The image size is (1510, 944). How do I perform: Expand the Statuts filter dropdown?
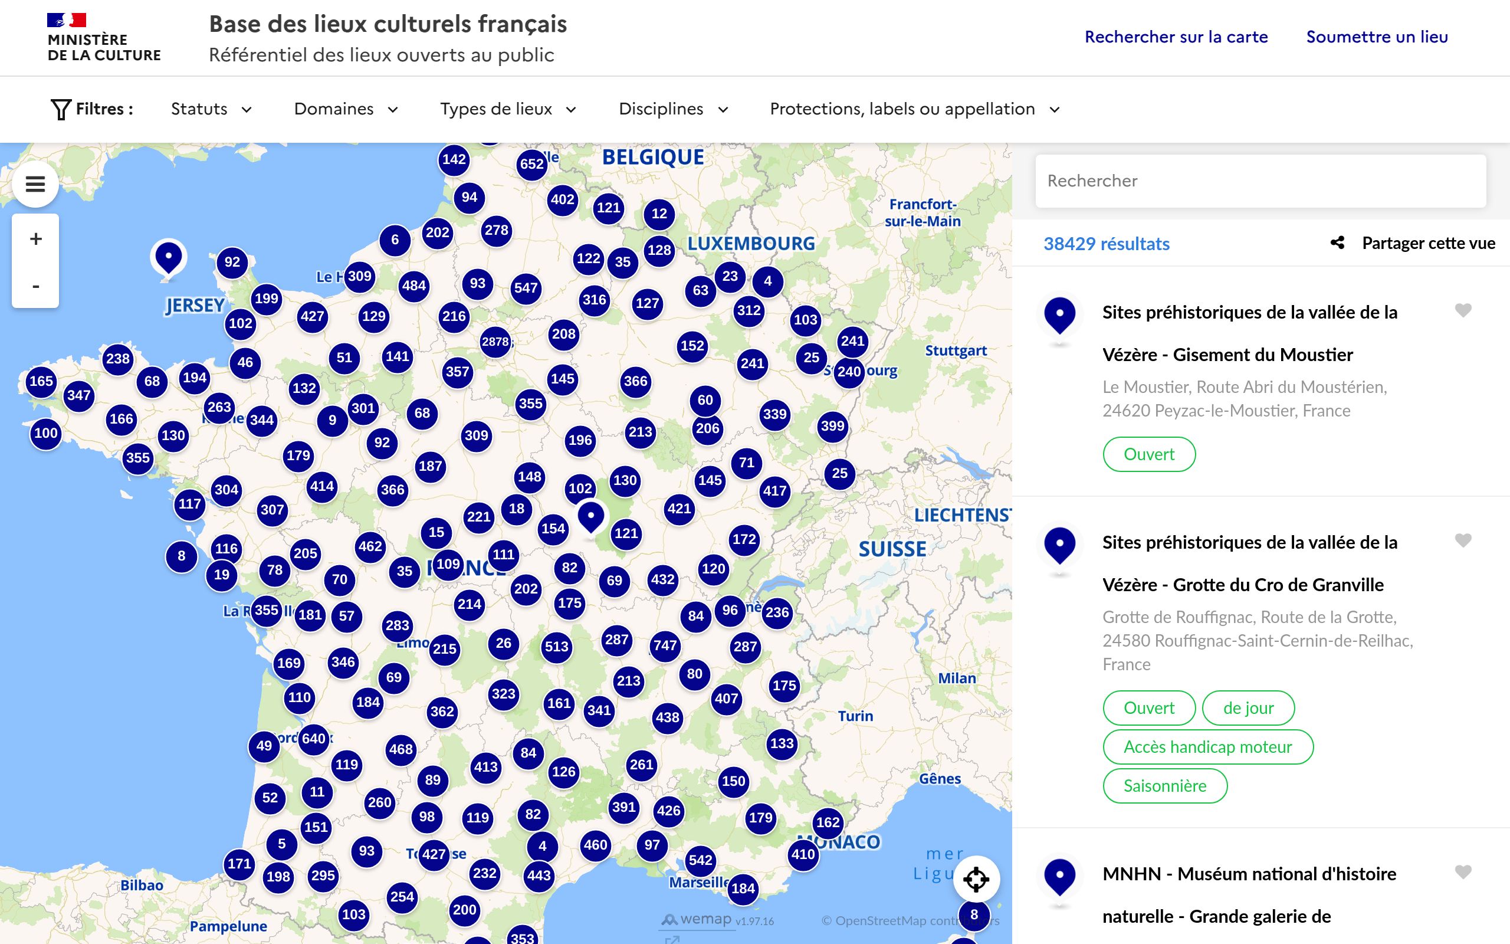point(212,109)
